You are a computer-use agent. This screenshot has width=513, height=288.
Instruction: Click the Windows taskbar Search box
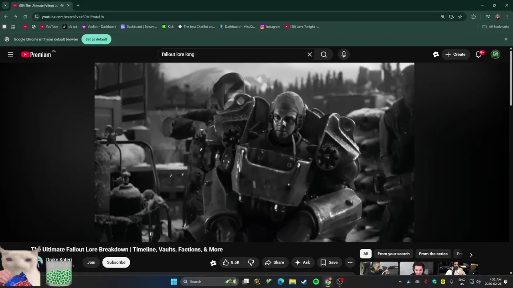pos(209,282)
